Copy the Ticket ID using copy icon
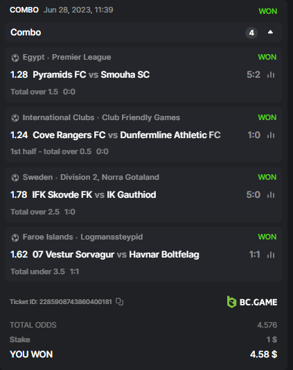The height and width of the screenshot is (370, 293). pos(120,301)
